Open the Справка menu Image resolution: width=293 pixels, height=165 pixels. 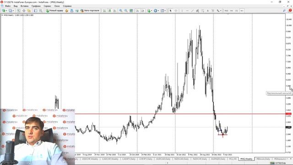[67, 6]
